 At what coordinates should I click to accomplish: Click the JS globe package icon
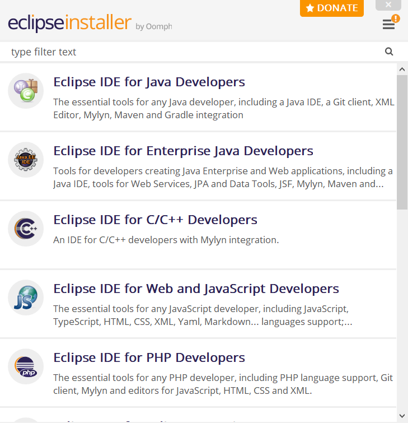click(26, 298)
